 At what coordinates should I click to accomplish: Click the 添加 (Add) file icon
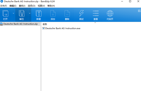tap(53, 13)
